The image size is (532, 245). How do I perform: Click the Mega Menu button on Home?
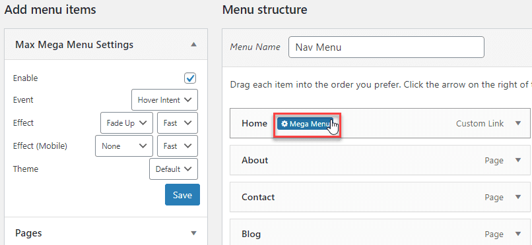[305, 124]
